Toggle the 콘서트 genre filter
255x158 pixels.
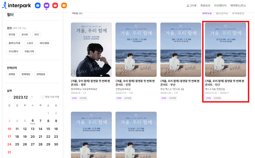(x=25, y=35)
